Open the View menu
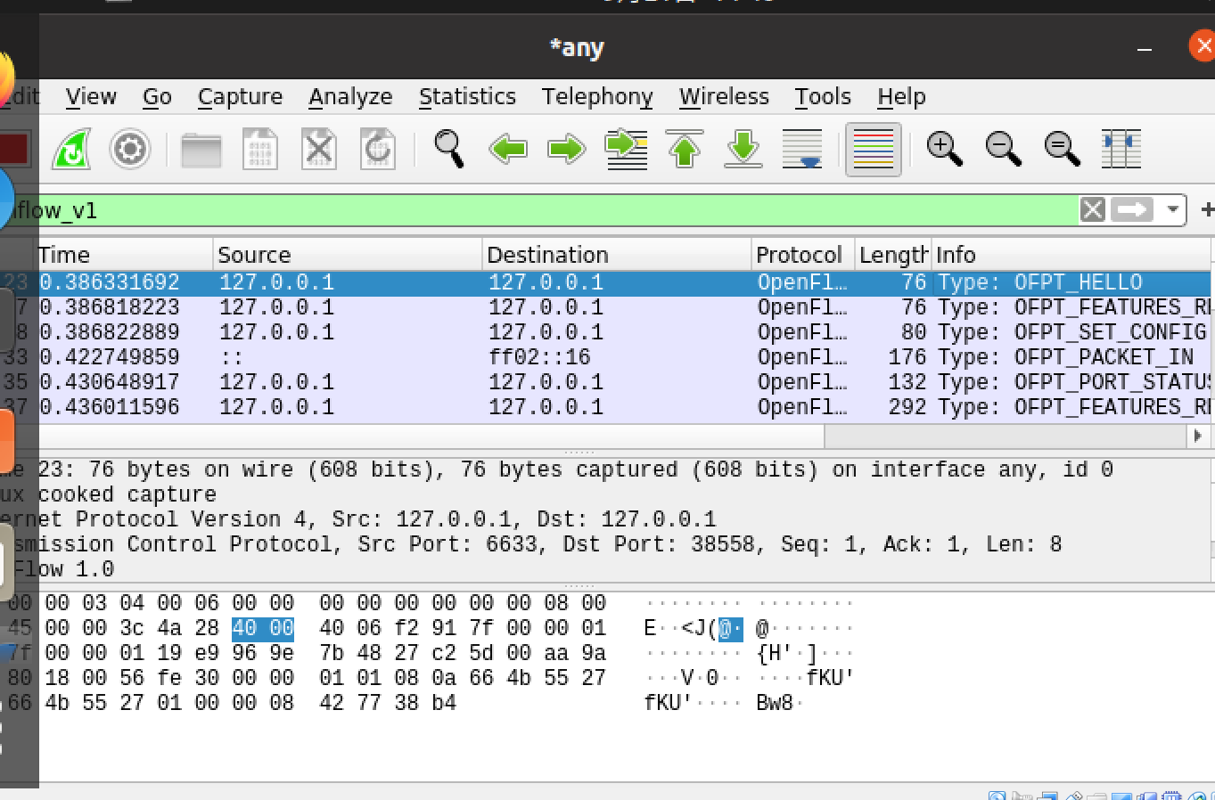This screenshot has width=1215, height=800. click(x=91, y=96)
